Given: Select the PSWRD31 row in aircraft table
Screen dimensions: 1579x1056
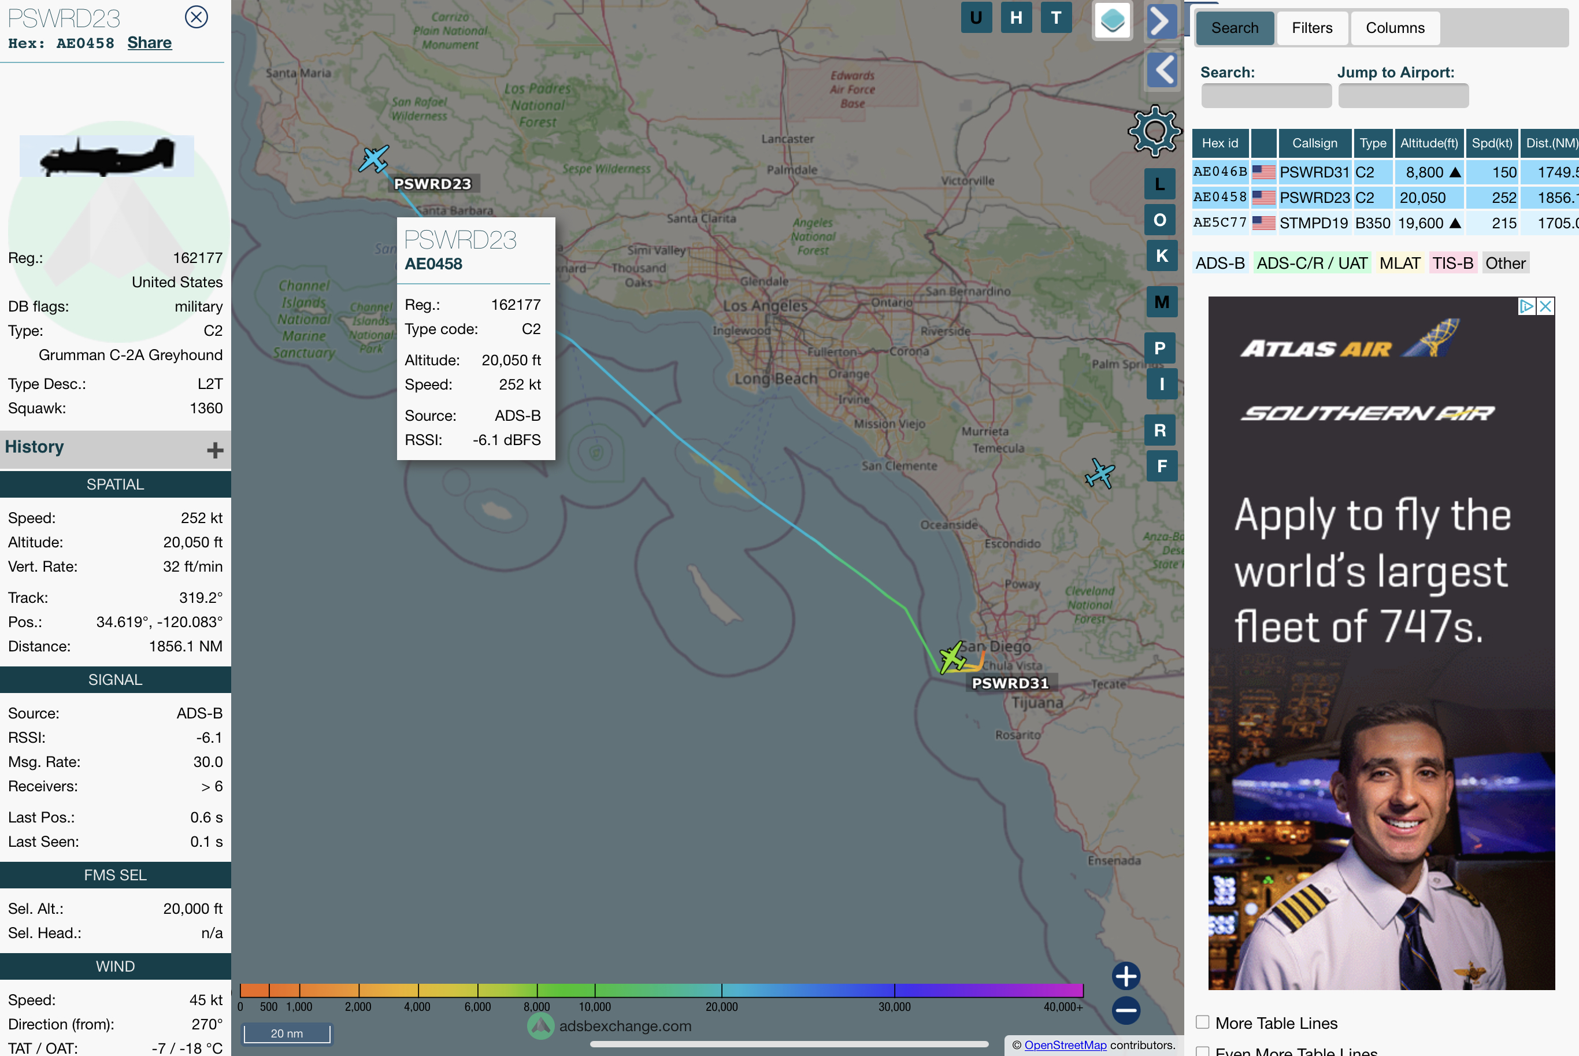Looking at the screenshot, I should [1385, 172].
